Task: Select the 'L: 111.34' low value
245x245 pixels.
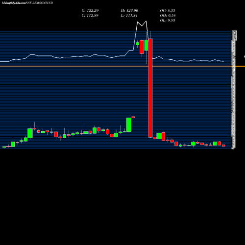Action: (x=129, y=15)
